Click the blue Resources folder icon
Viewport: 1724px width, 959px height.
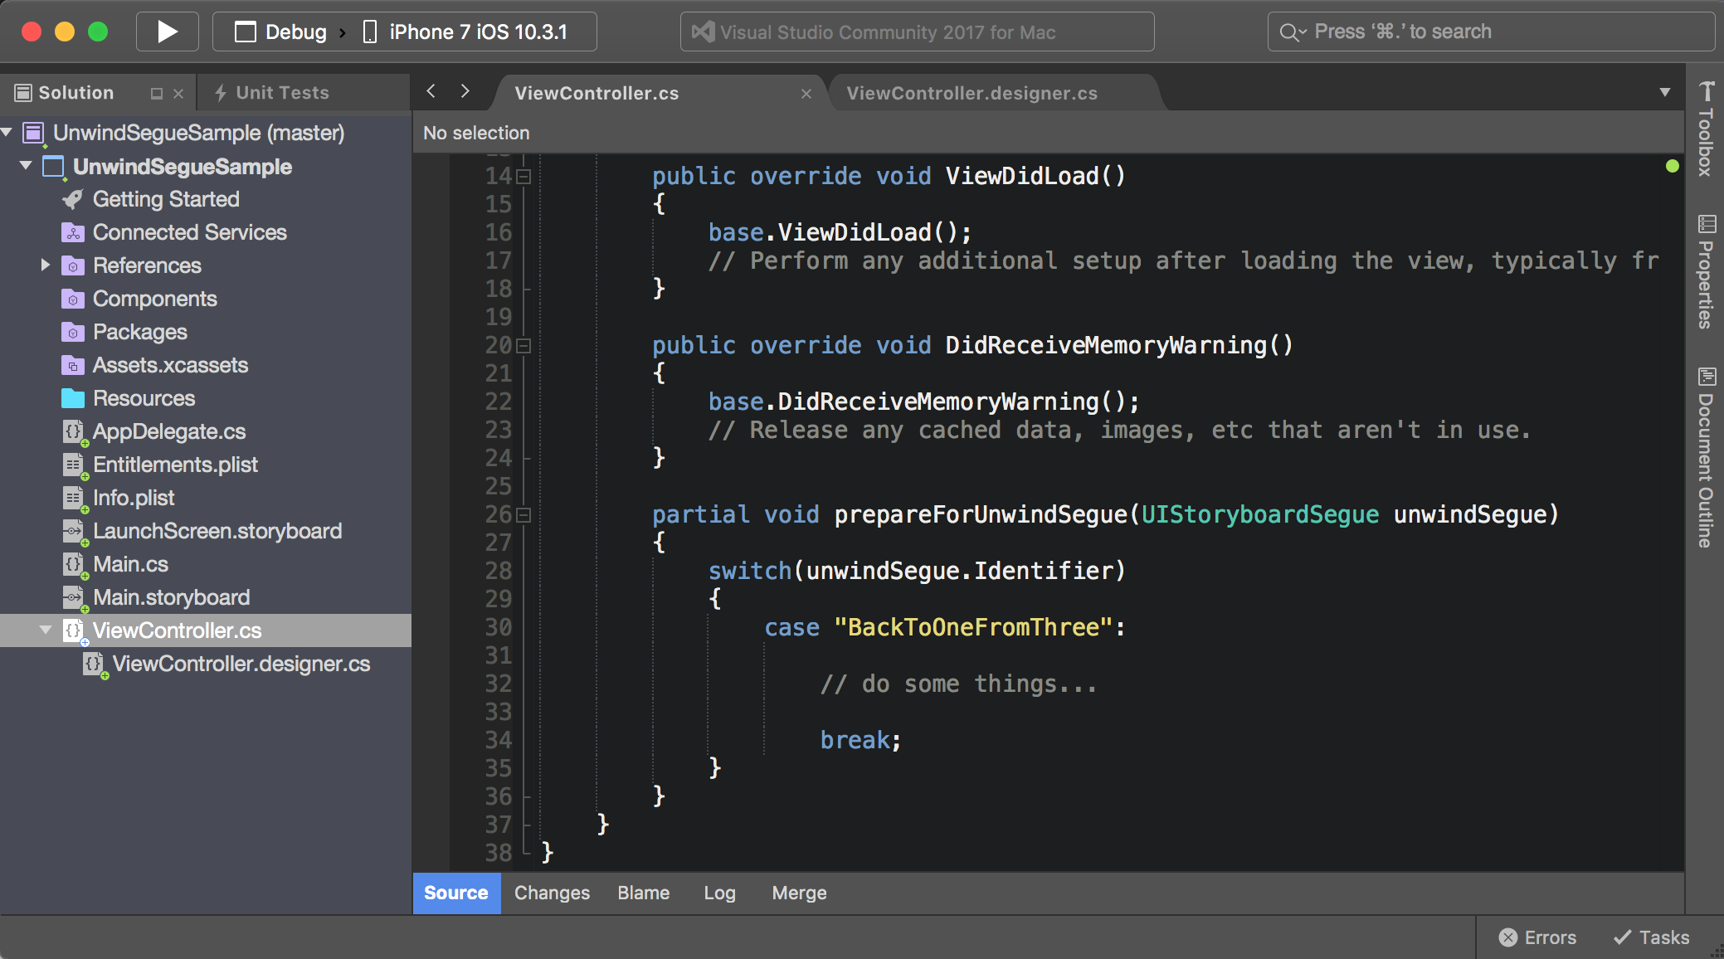[x=73, y=398]
